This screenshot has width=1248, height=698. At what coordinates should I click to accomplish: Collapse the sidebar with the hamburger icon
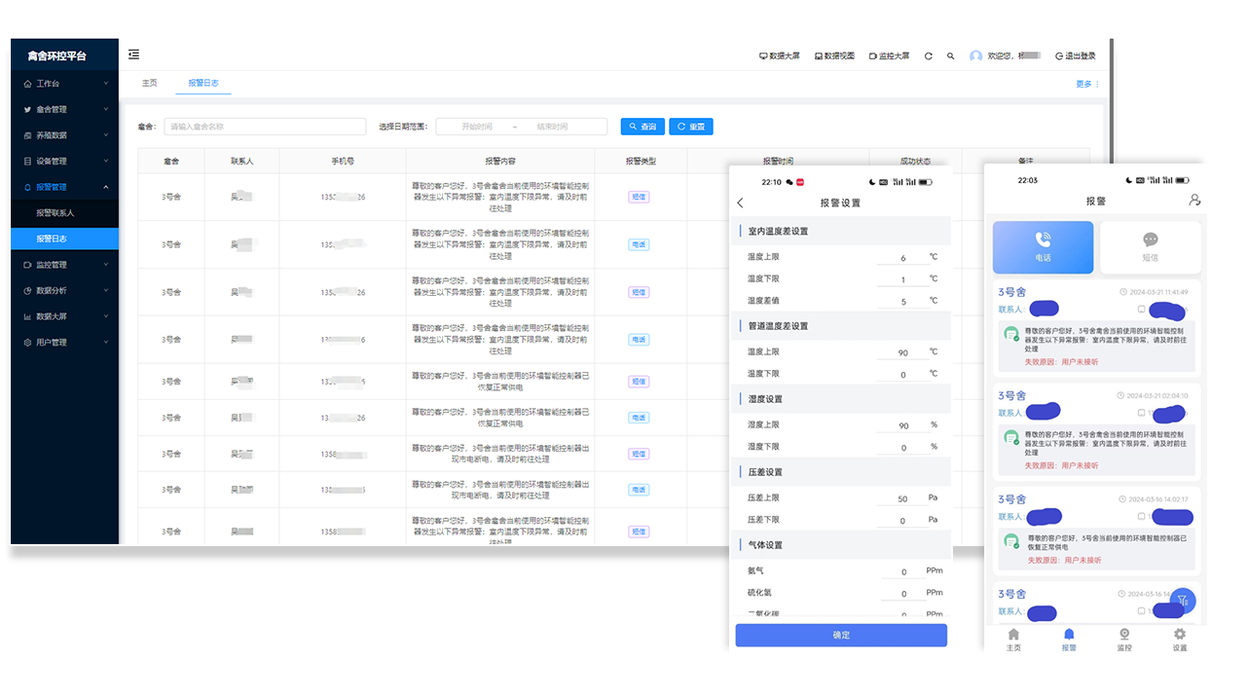tap(133, 55)
